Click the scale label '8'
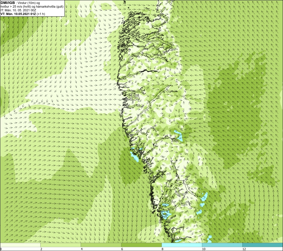 (x=163, y=249)
